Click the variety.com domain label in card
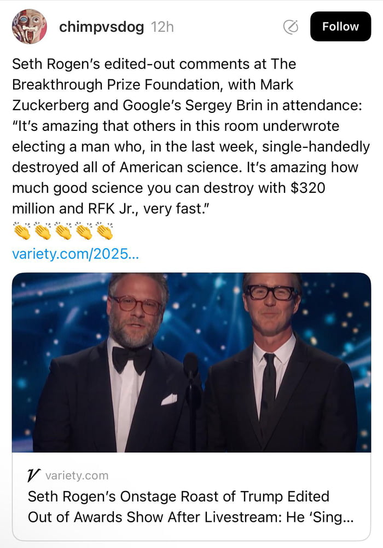The height and width of the screenshot is (548, 383). pyautogui.click(x=77, y=476)
